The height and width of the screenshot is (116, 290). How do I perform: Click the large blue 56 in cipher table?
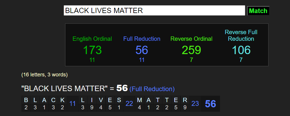(142, 50)
